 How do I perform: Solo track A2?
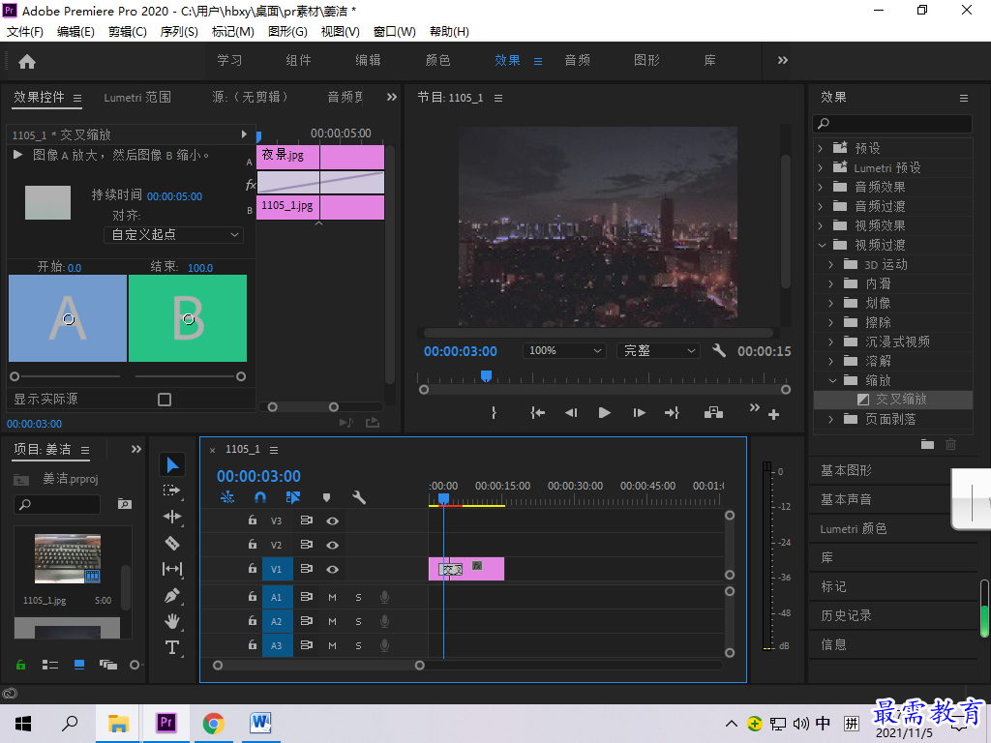click(358, 622)
